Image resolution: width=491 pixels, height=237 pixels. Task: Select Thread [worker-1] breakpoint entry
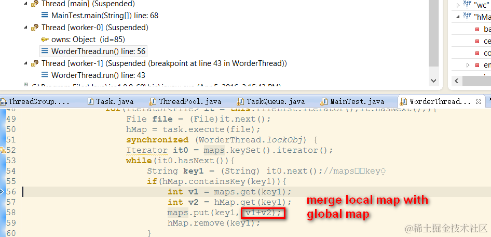pyautogui.click(x=164, y=63)
